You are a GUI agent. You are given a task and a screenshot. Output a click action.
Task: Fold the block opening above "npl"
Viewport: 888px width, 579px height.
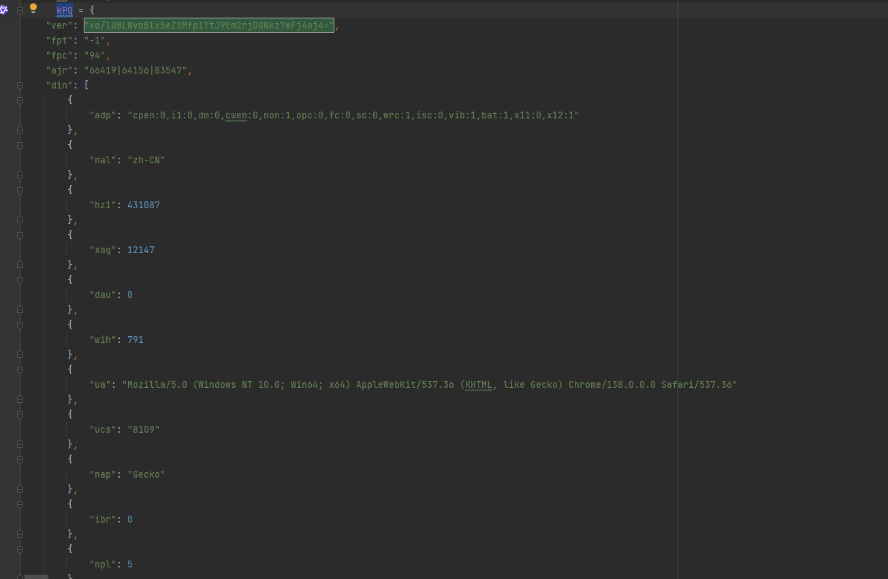(20, 549)
